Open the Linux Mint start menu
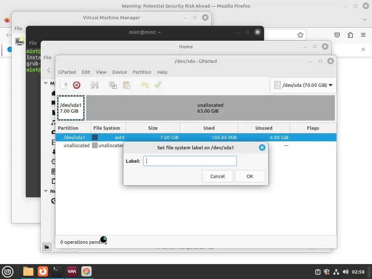 pyautogui.click(x=8, y=271)
